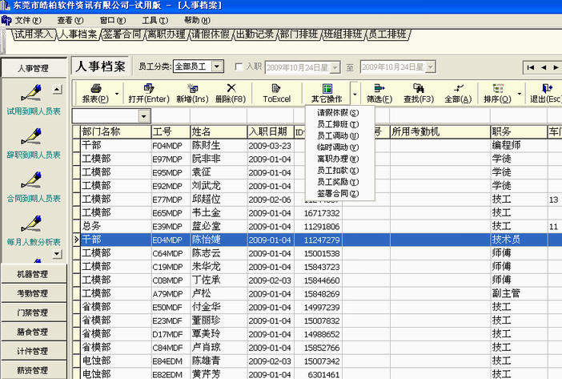The image size is (562, 379).
Task: Open the 帮助(H) menu
Action: coord(197,21)
